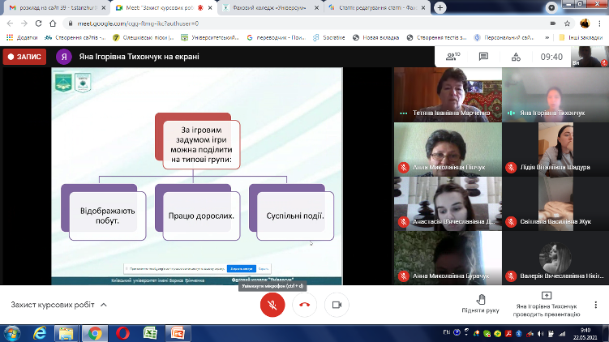Open the Новая вкладка bookmark
Screen dimensions: 609x342
(x=375, y=37)
